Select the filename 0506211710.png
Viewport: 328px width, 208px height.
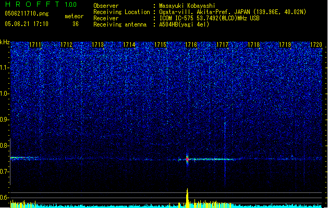(x=27, y=14)
